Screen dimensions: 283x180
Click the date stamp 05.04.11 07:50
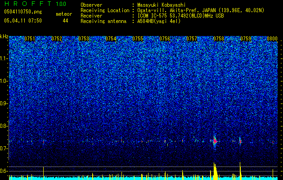pos(23,21)
